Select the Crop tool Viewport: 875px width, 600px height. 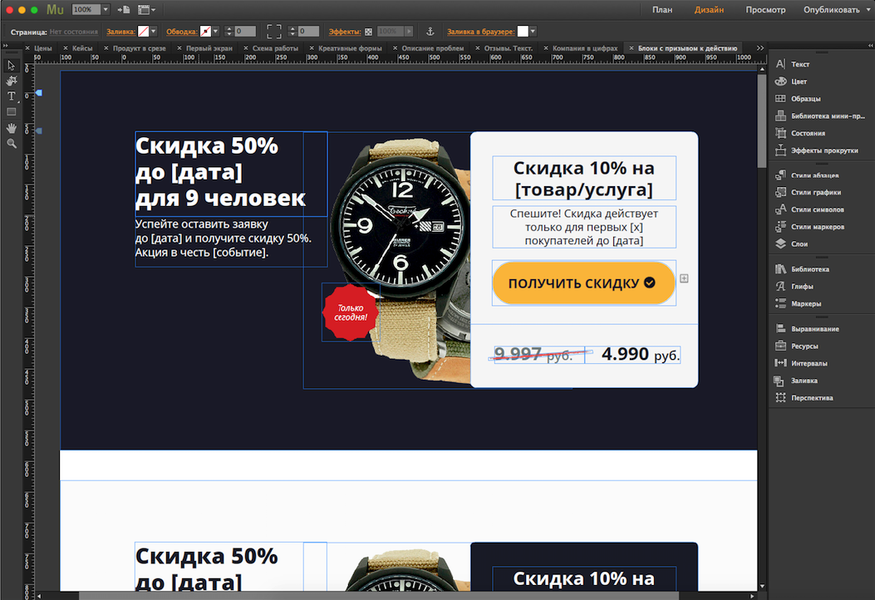coord(11,81)
